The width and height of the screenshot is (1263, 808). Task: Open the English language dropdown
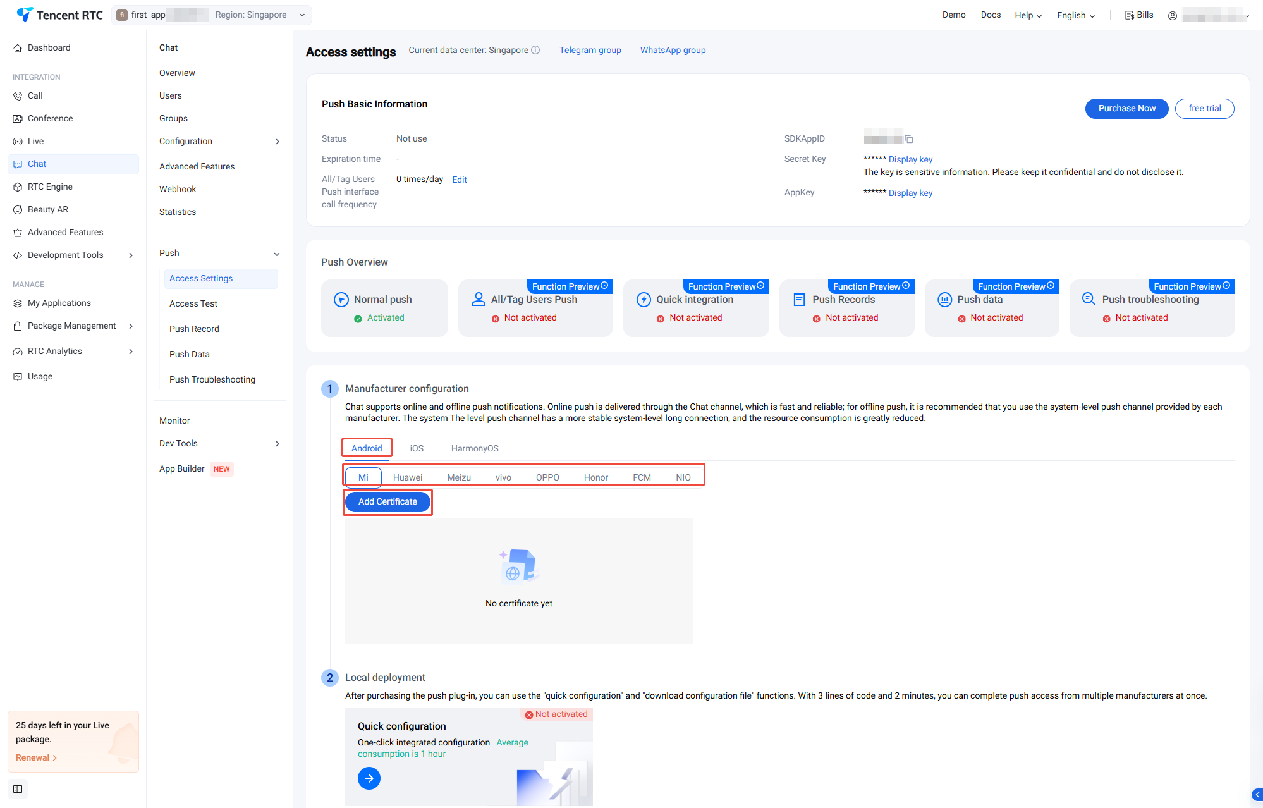pos(1076,15)
